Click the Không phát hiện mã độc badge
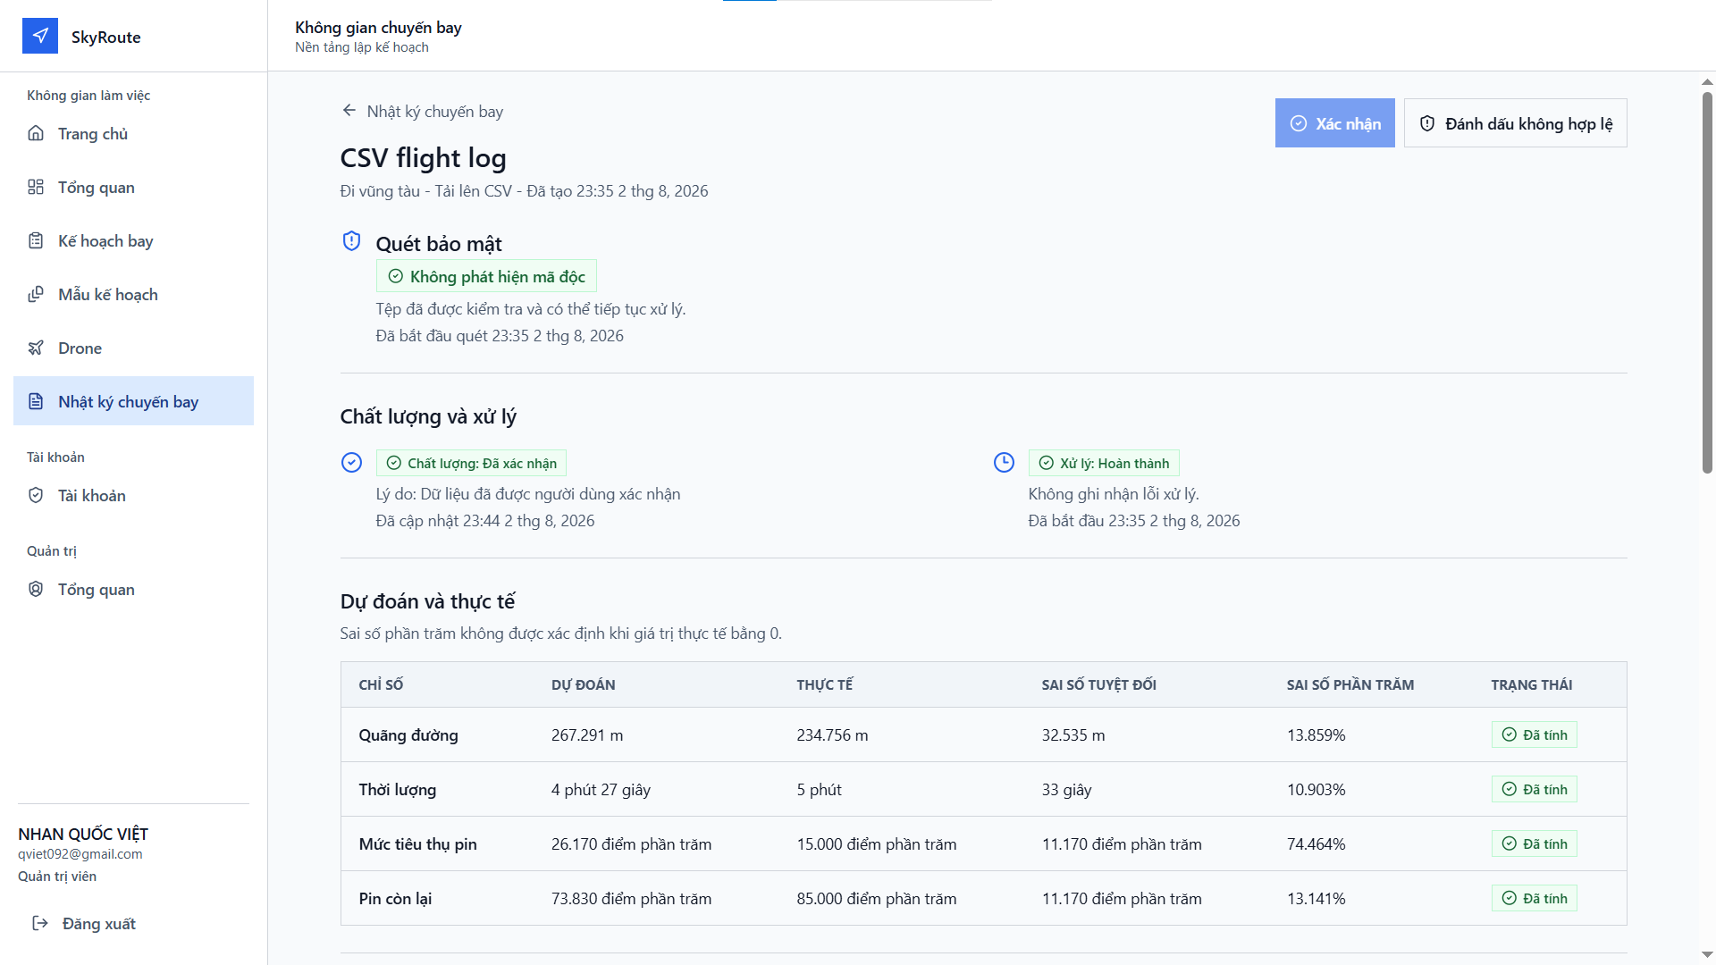 [x=486, y=276]
